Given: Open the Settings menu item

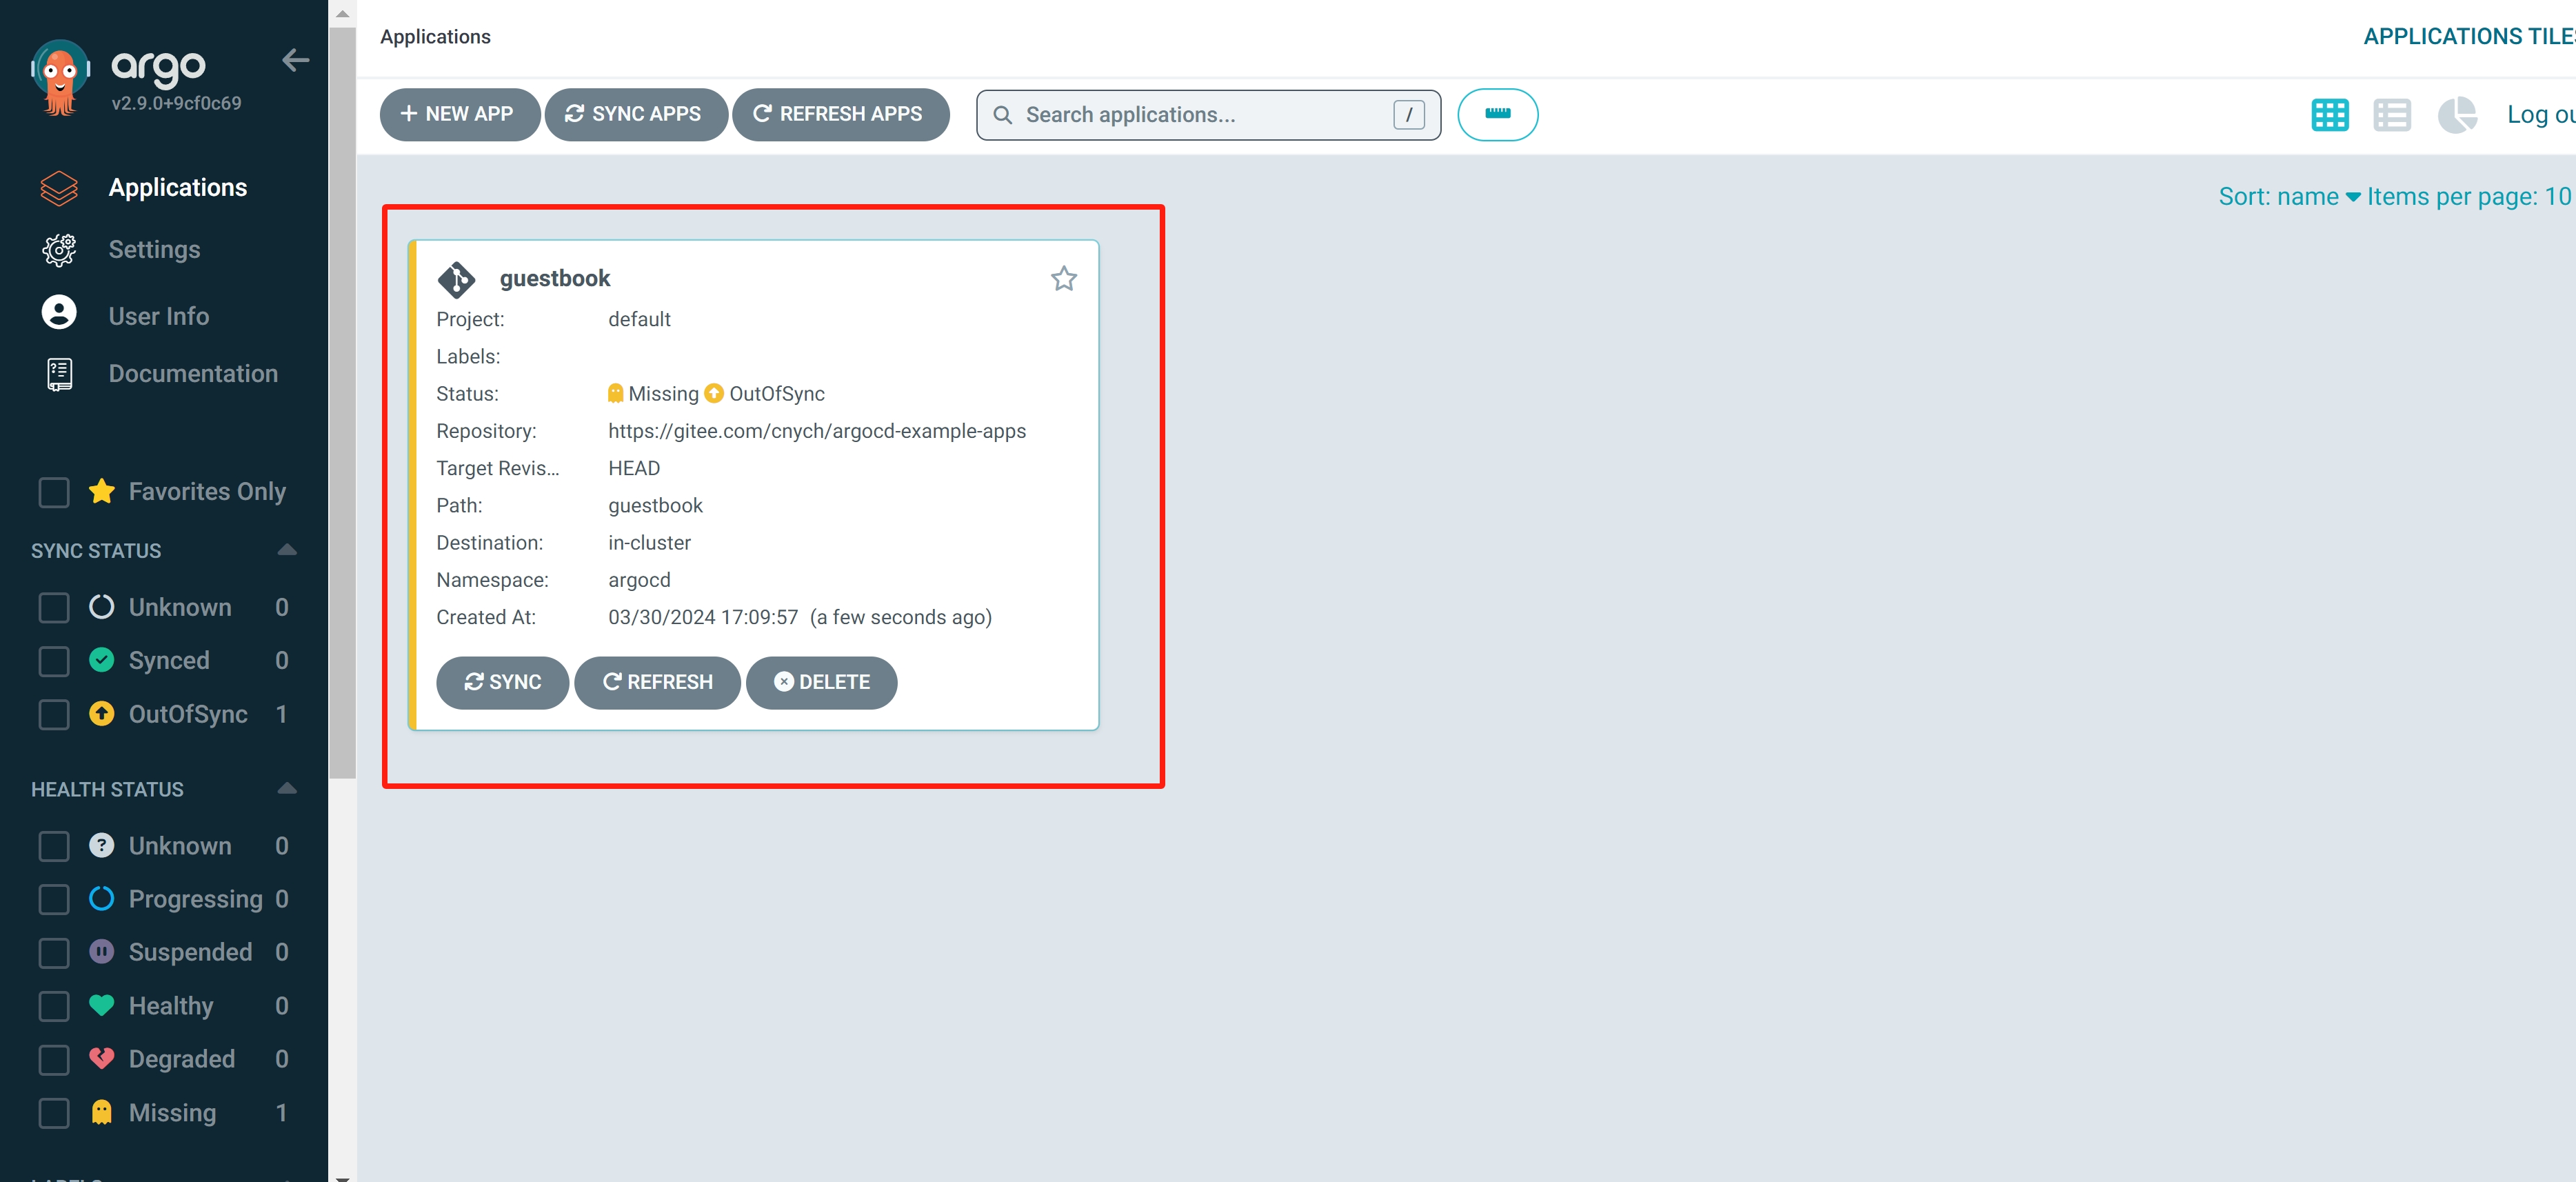Looking at the screenshot, I should coord(154,250).
